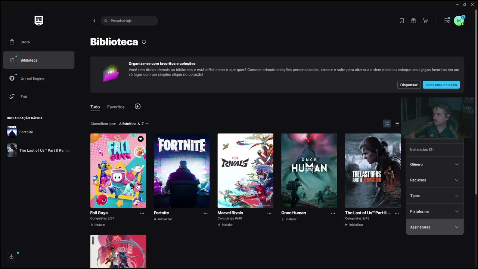Open the Fall Guys cover thumbnail
This screenshot has height=269, width=478.
point(118,170)
